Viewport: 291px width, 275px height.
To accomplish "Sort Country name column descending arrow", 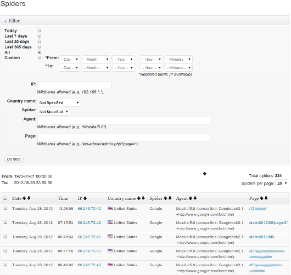I will pos(143,198).
